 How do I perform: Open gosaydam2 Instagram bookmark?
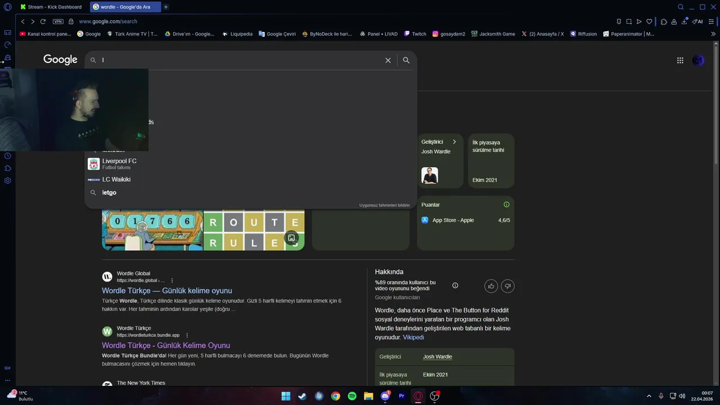449,34
